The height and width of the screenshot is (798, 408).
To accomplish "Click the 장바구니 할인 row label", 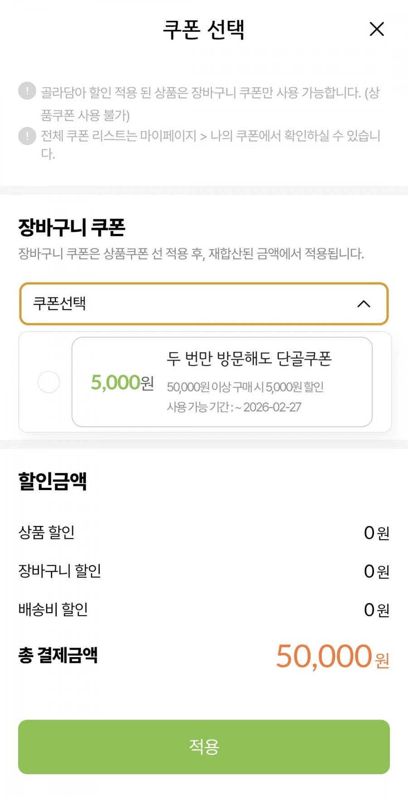I will pos(59,571).
